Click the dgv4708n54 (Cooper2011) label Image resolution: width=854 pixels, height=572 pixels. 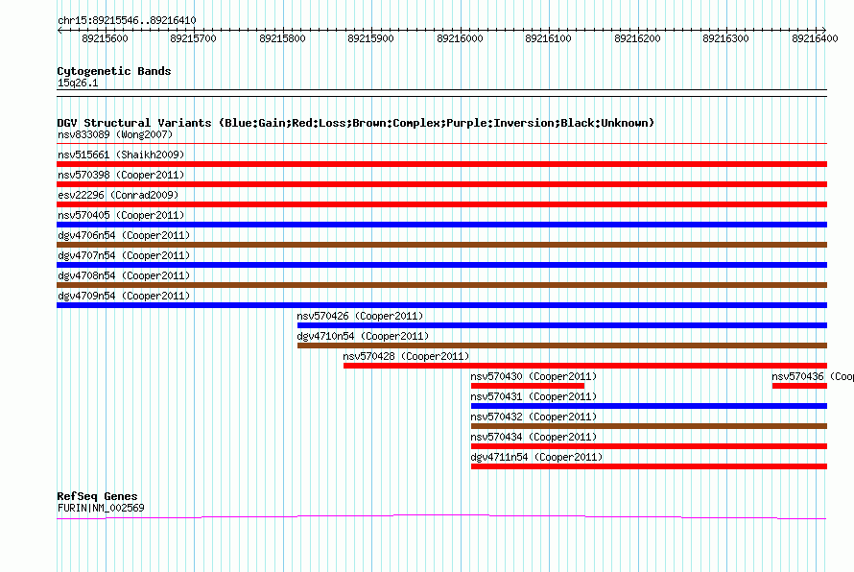(124, 275)
